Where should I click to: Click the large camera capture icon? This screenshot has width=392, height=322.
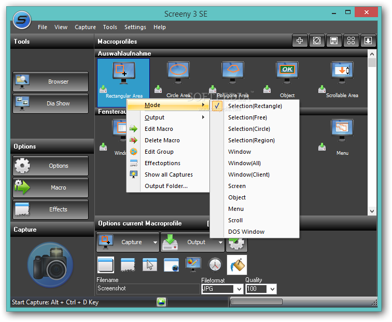point(51,265)
